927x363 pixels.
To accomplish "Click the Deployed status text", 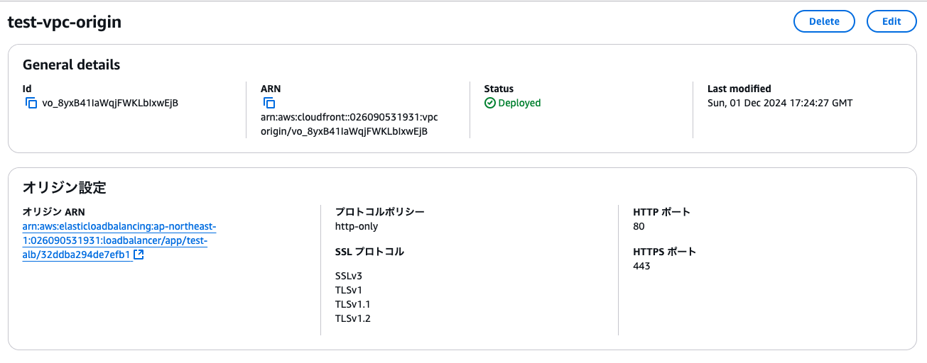I will (x=519, y=104).
